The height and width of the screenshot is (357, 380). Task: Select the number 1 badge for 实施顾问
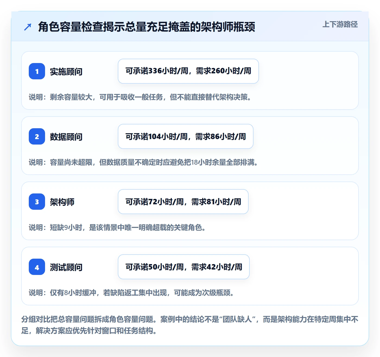click(37, 71)
